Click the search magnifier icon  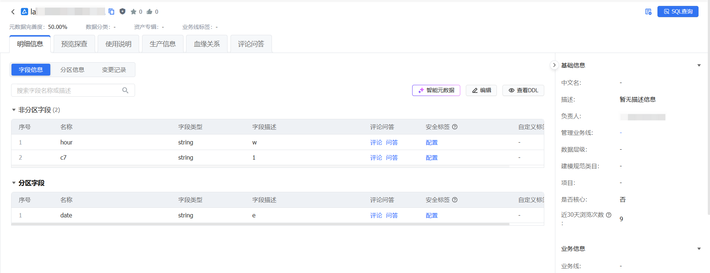pos(125,90)
